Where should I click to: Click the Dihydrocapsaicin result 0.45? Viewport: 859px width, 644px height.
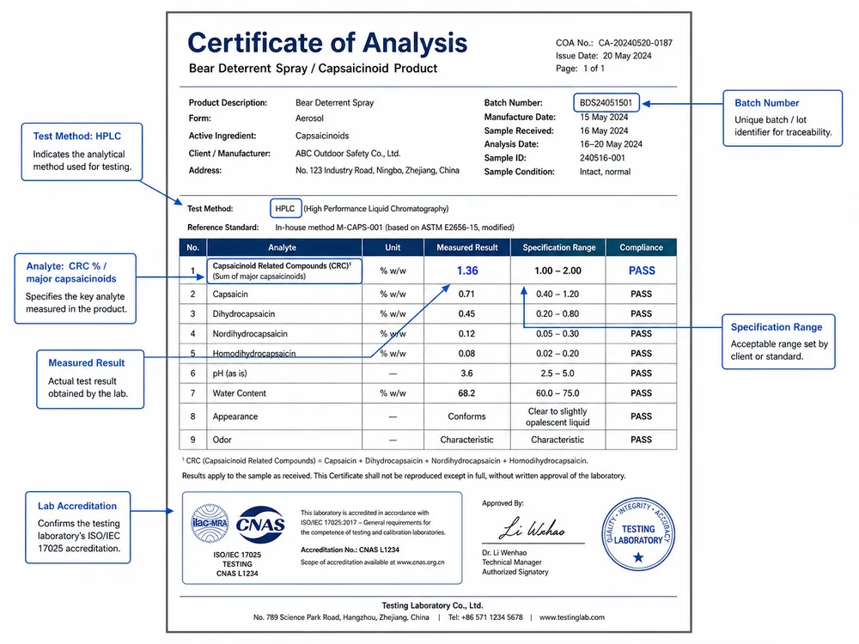click(466, 313)
